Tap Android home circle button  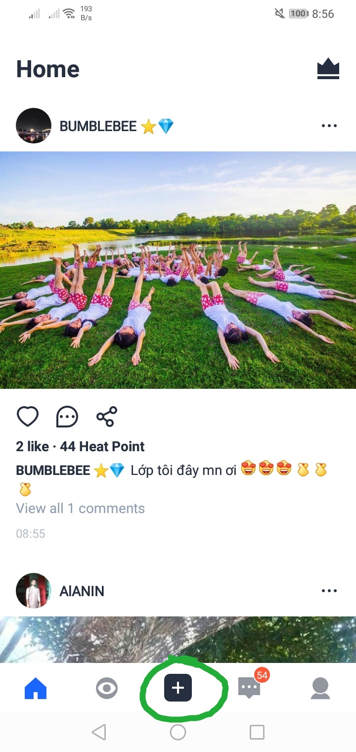click(x=178, y=732)
